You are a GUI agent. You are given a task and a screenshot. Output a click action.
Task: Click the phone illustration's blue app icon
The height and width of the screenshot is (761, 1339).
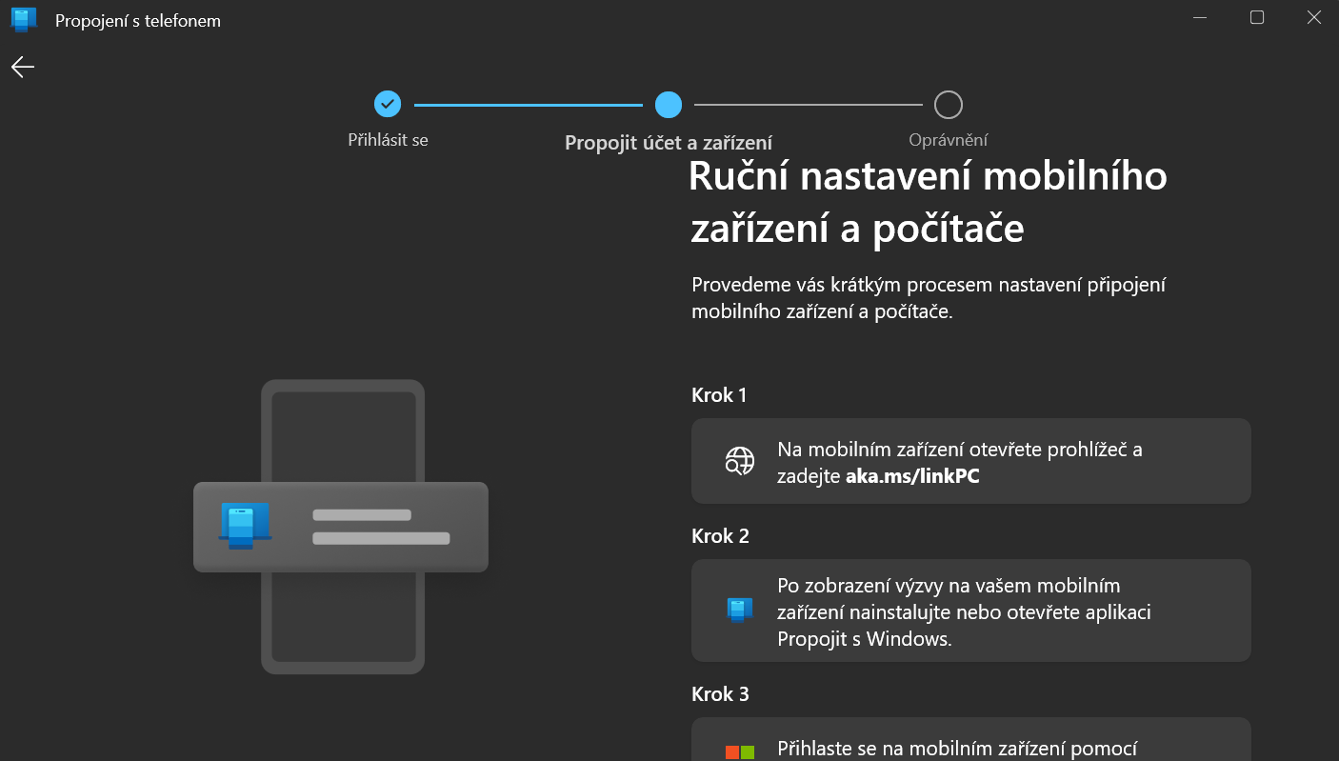click(246, 527)
